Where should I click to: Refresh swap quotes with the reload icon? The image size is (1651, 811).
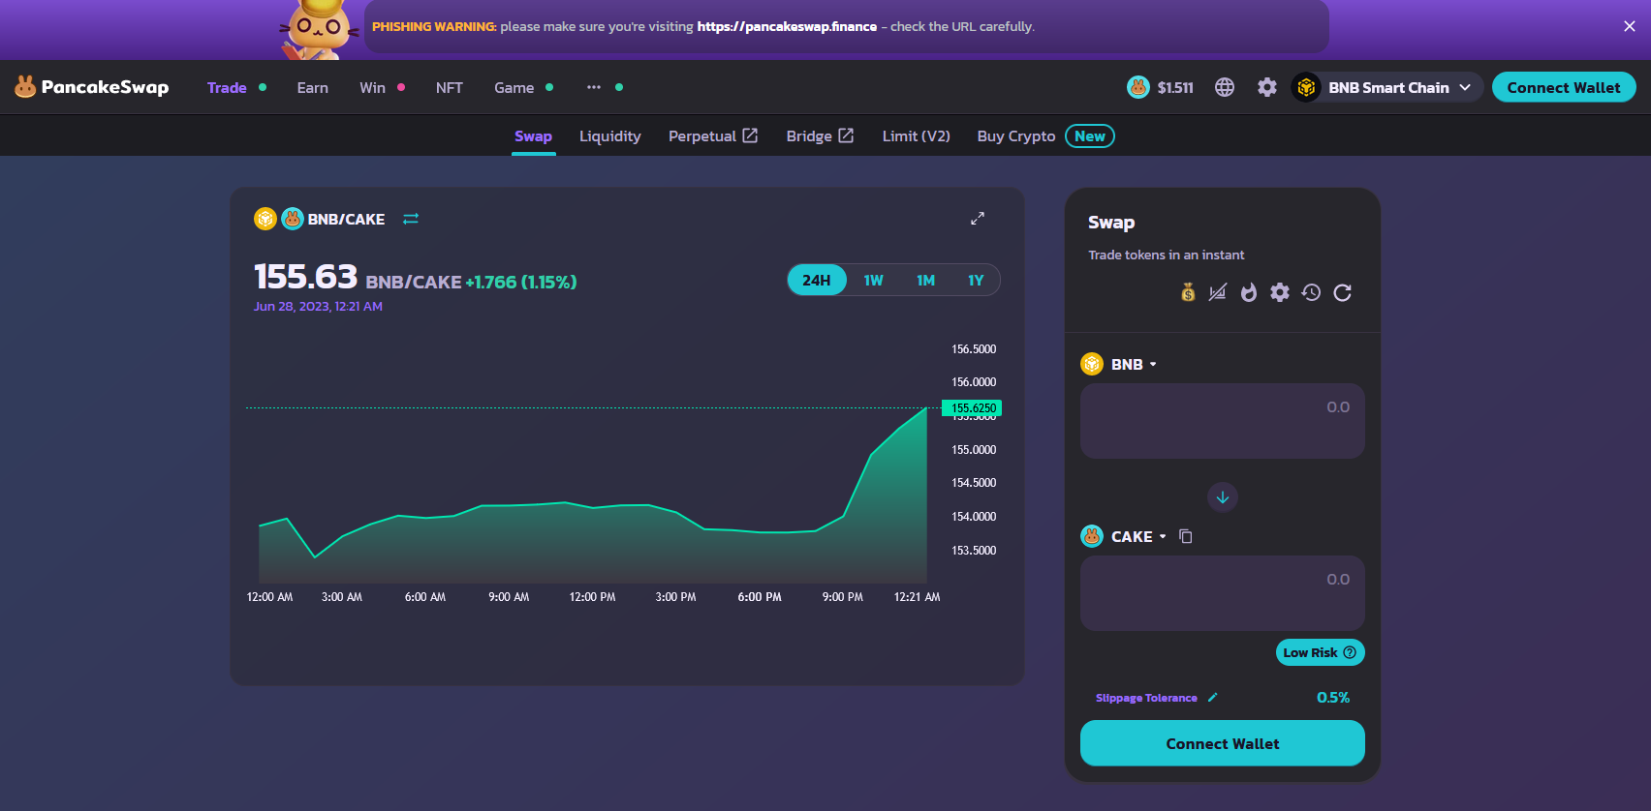pyautogui.click(x=1342, y=292)
